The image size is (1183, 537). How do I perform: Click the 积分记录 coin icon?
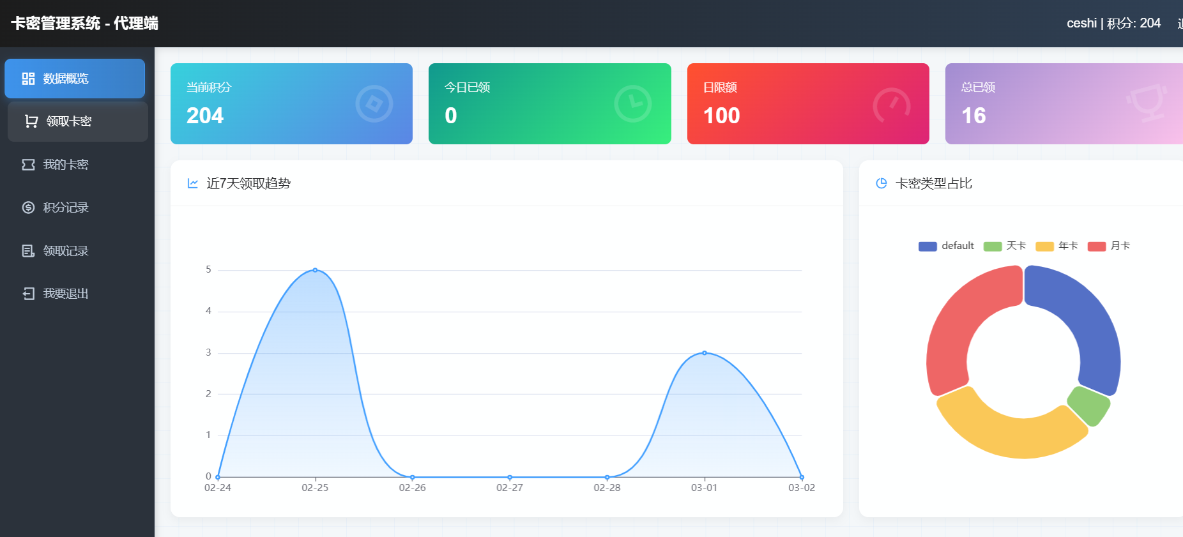[x=28, y=208]
